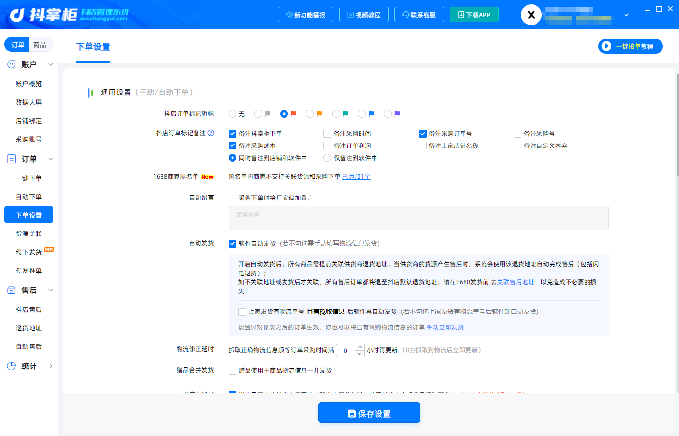Click the X profile avatar in header
The image size is (679, 436).
pos(531,15)
